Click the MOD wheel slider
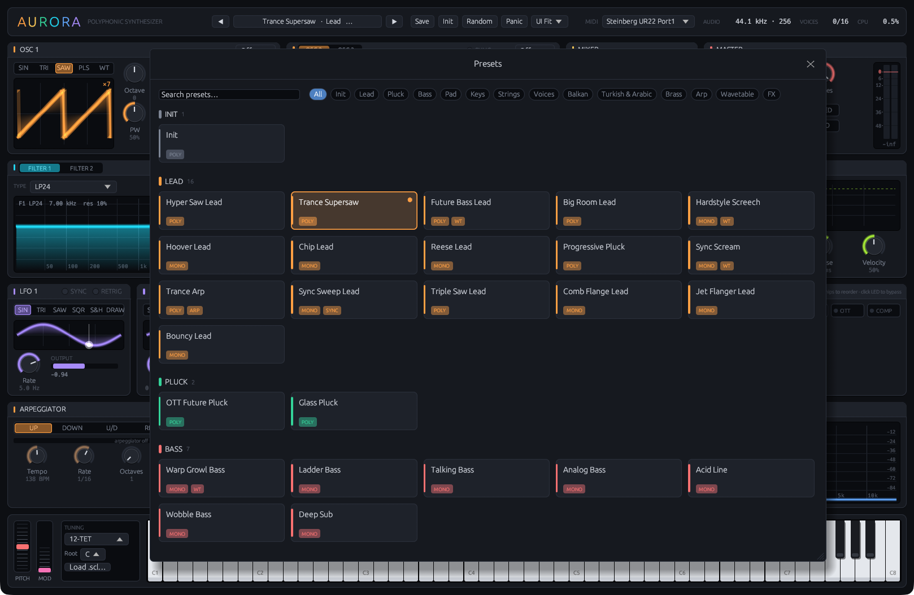 point(45,546)
